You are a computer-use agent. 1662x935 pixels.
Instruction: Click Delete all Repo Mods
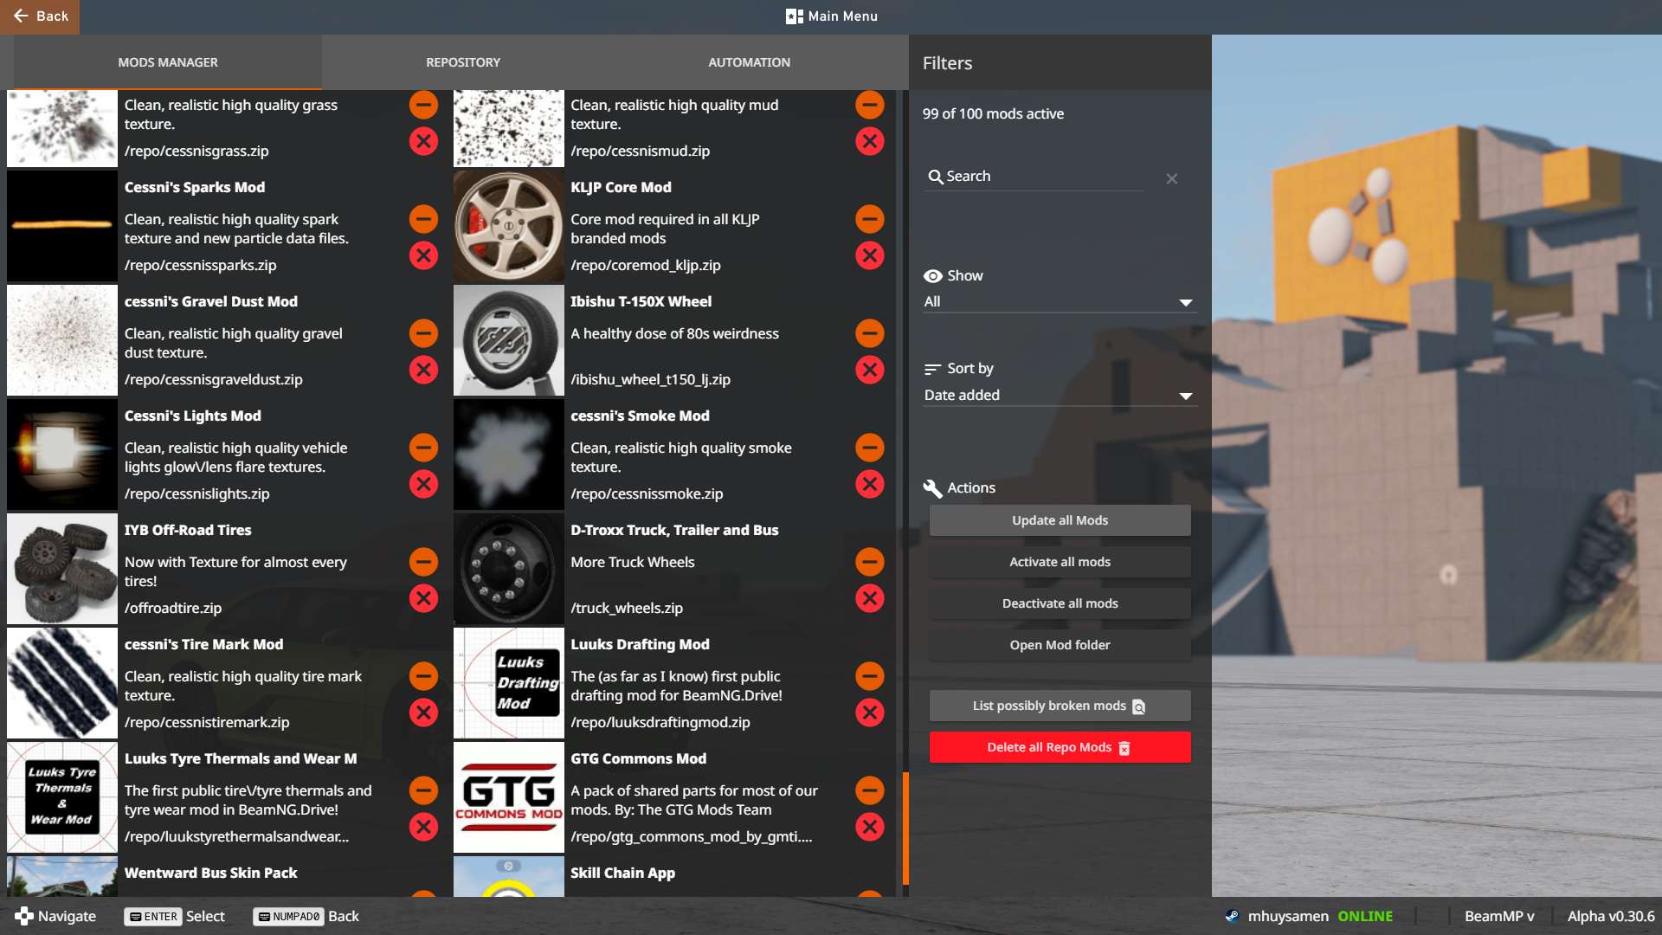pyautogui.click(x=1060, y=747)
